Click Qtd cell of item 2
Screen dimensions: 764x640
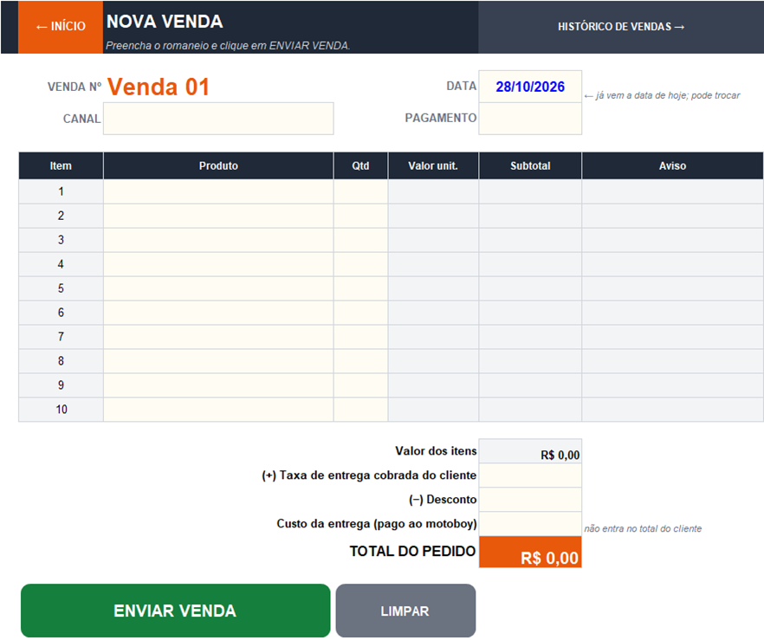coord(360,216)
